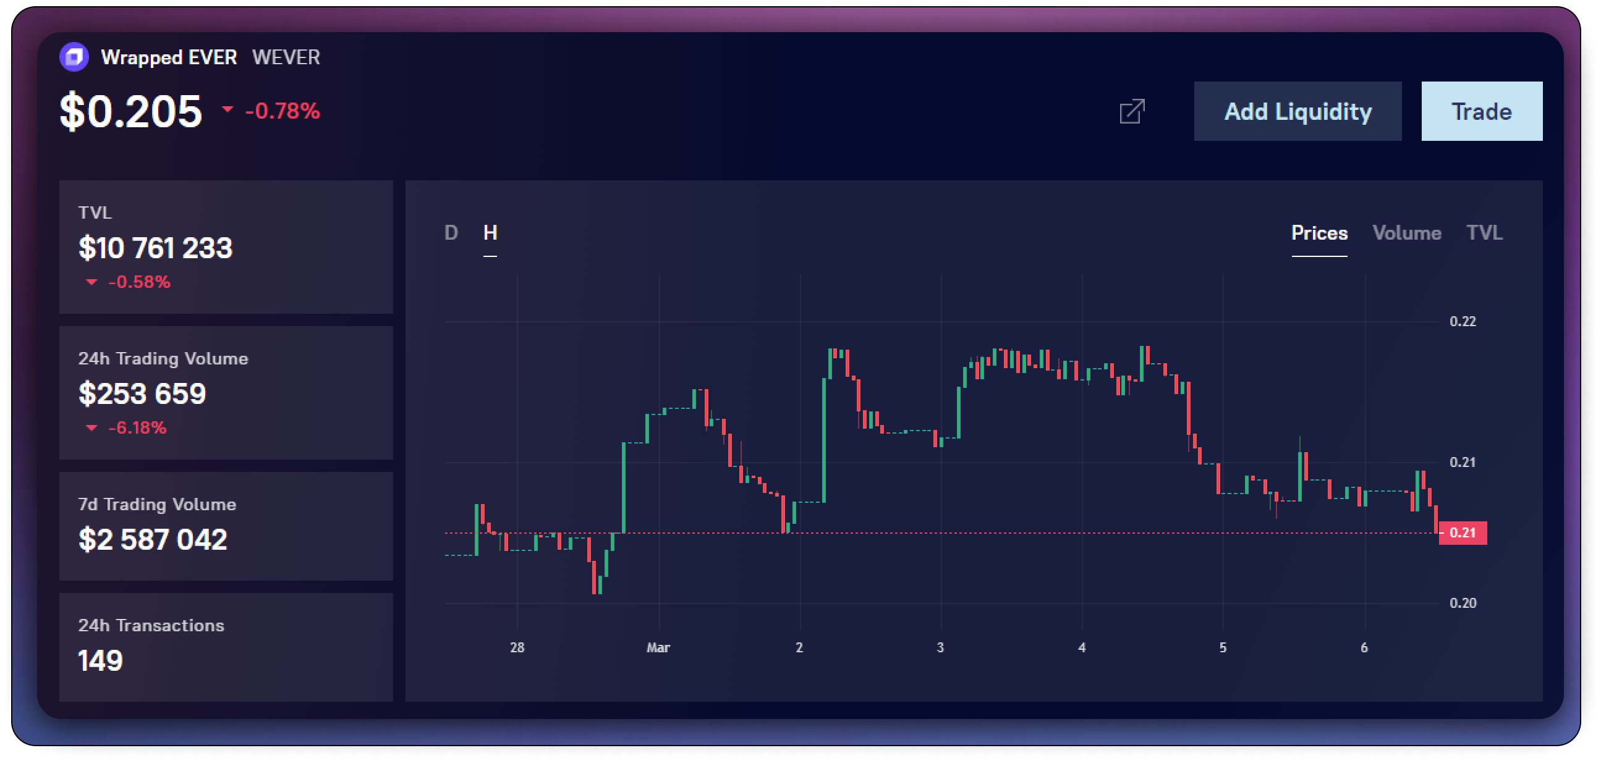The image size is (1601, 761).
Task: Click the 24h volume down arrow near -6.18%
Action: tap(91, 427)
